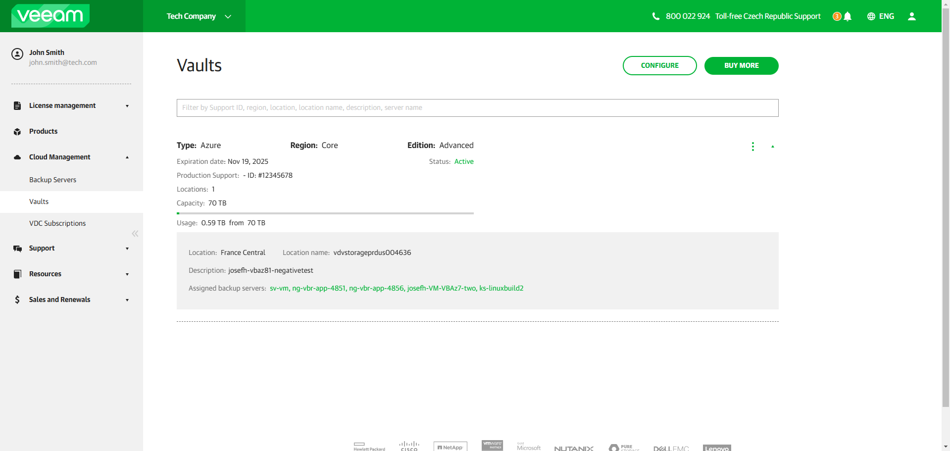Click the notification count badge 3
950x451 pixels.
(837, 16)
